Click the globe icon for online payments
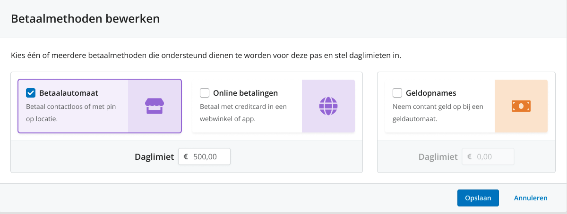The width and height of the screenshot is (567, 214). point(328,106)
